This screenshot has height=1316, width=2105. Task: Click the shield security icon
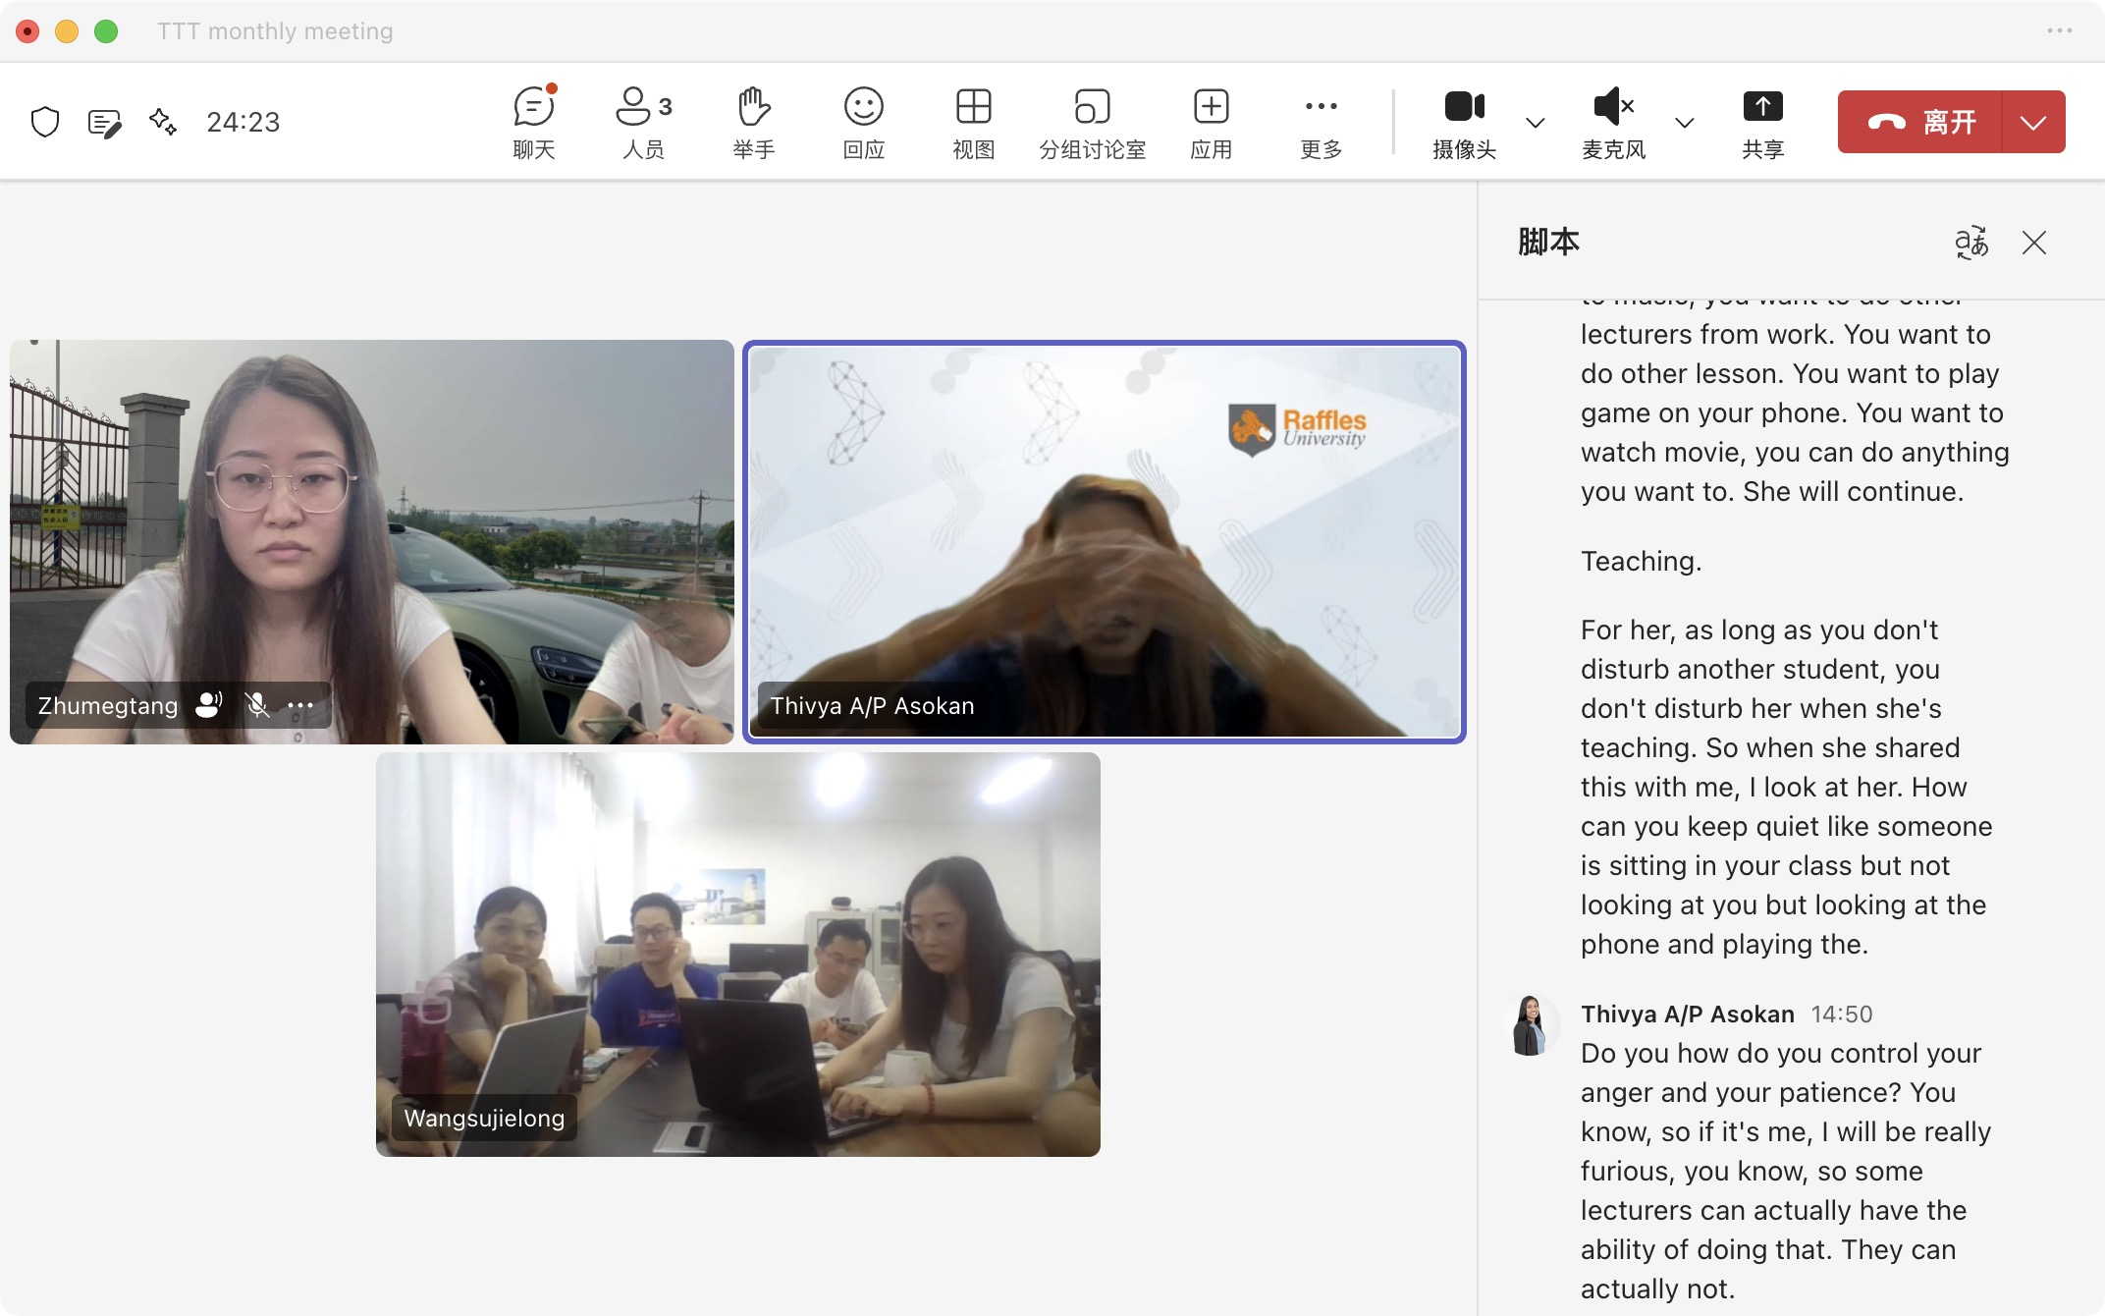pyautogui.click(x=45, y=122)
